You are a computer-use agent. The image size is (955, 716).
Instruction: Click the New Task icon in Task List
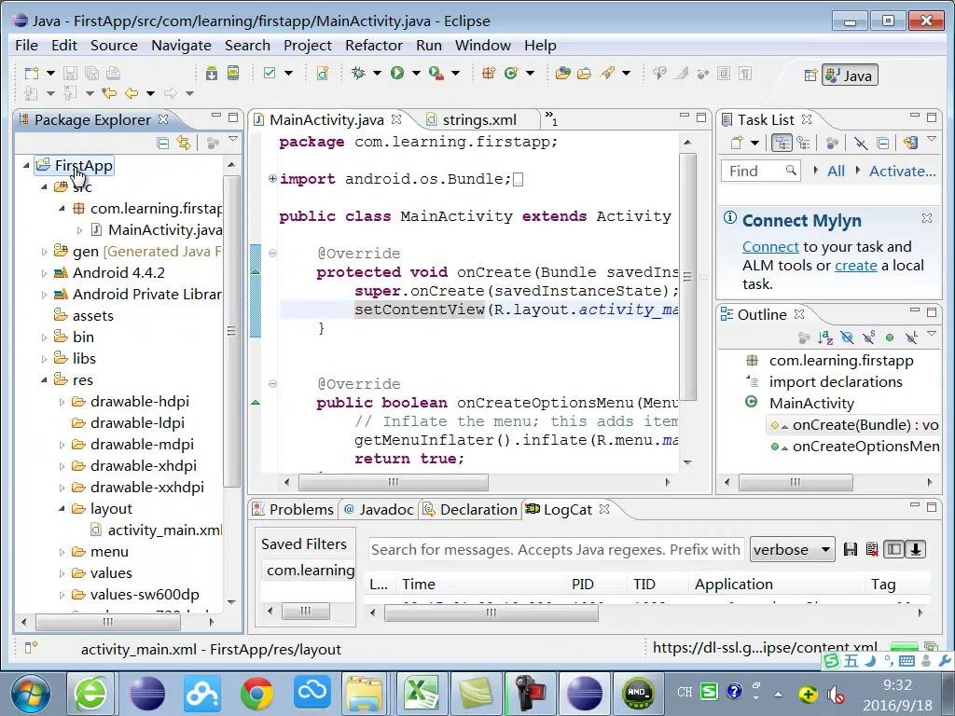tap(737, 143)
